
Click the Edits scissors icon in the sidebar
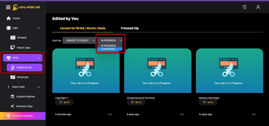(x=9, y=58)
